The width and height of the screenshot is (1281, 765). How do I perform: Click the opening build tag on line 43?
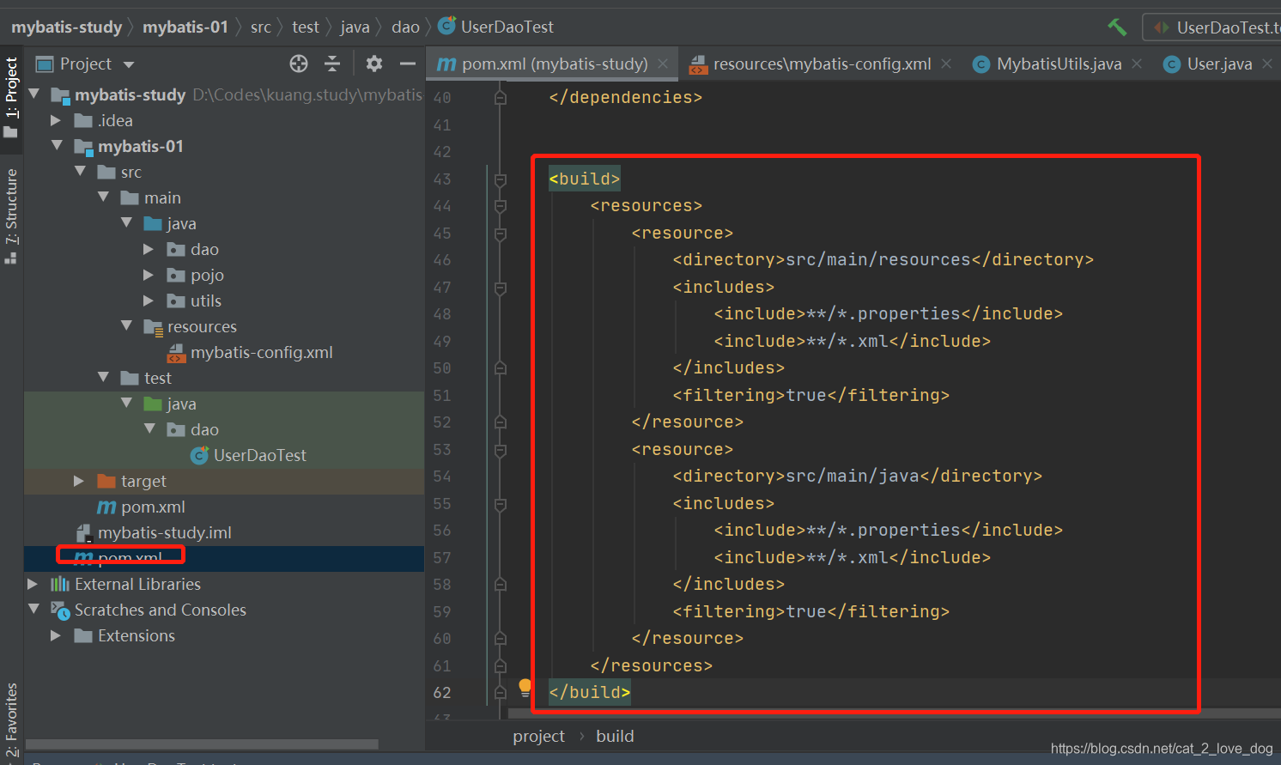click(x=585, y=179)
